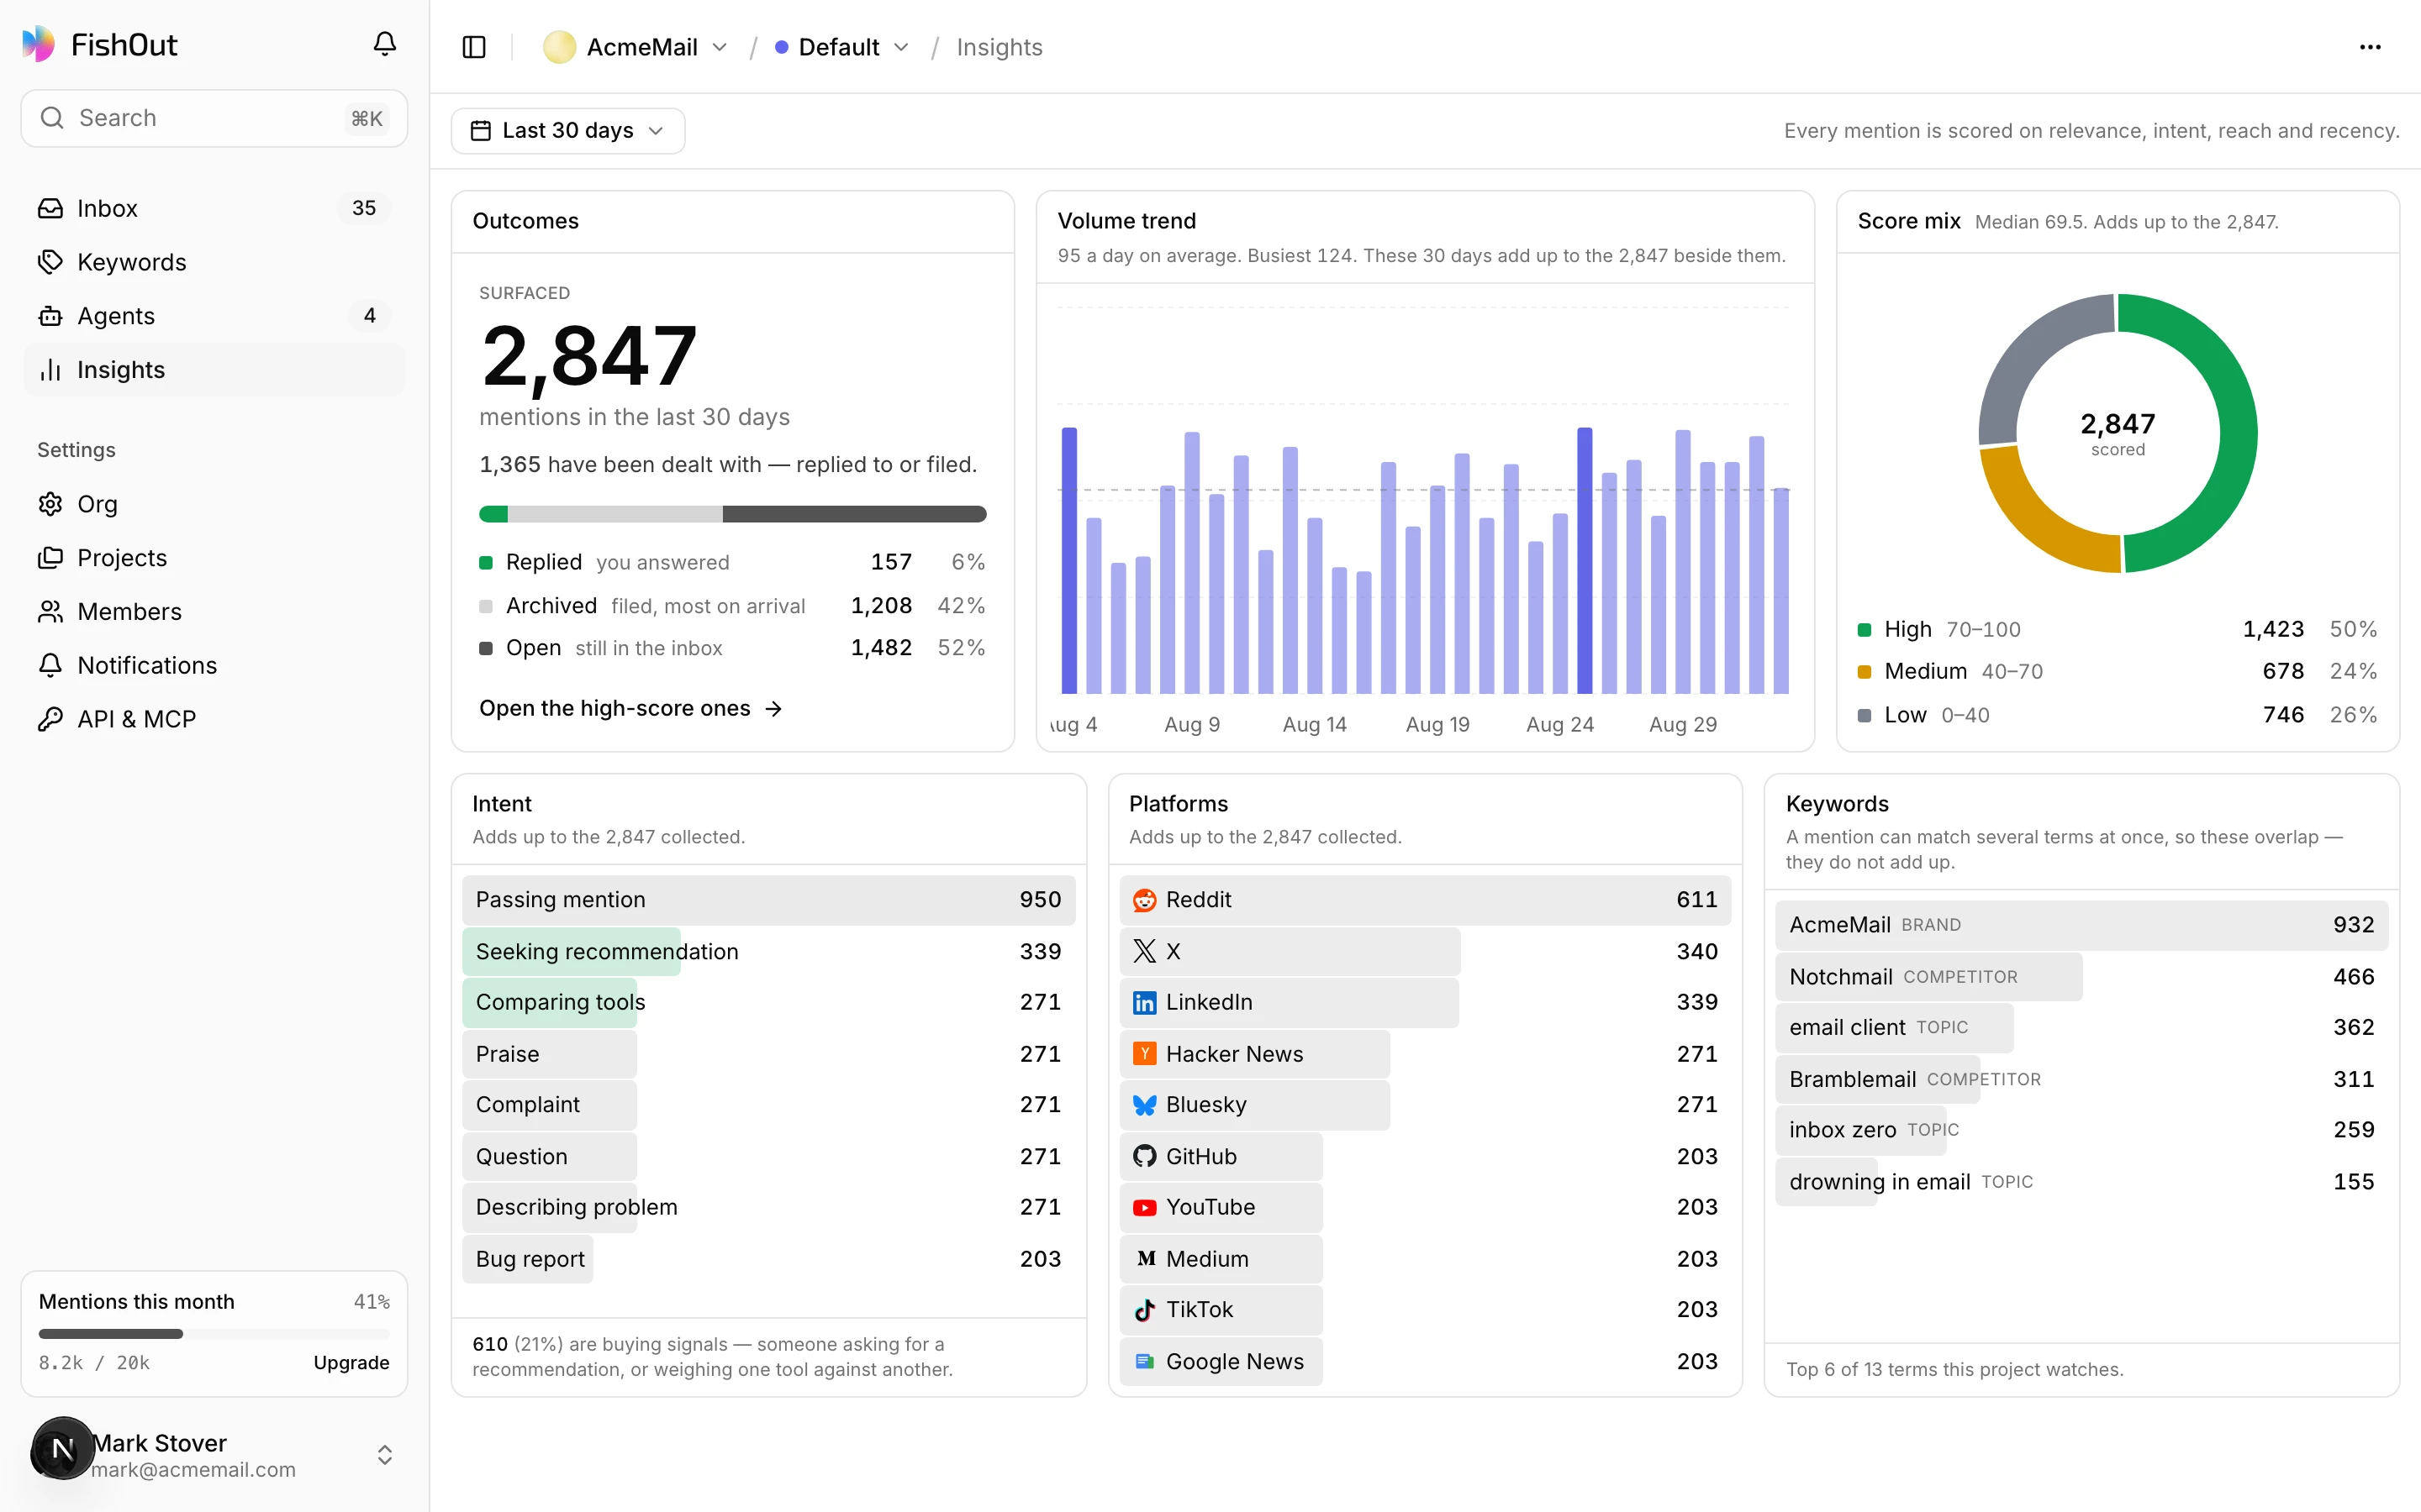Screen dimensions: 2421x1512
Task: Toggle the sidebar panel icon
Action: [x=474, y=47]
